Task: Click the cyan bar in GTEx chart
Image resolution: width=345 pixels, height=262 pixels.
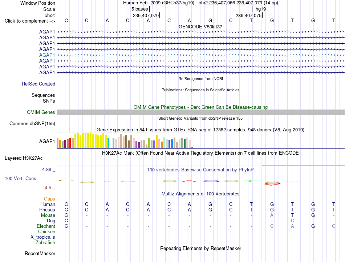Action: (108, 143)
